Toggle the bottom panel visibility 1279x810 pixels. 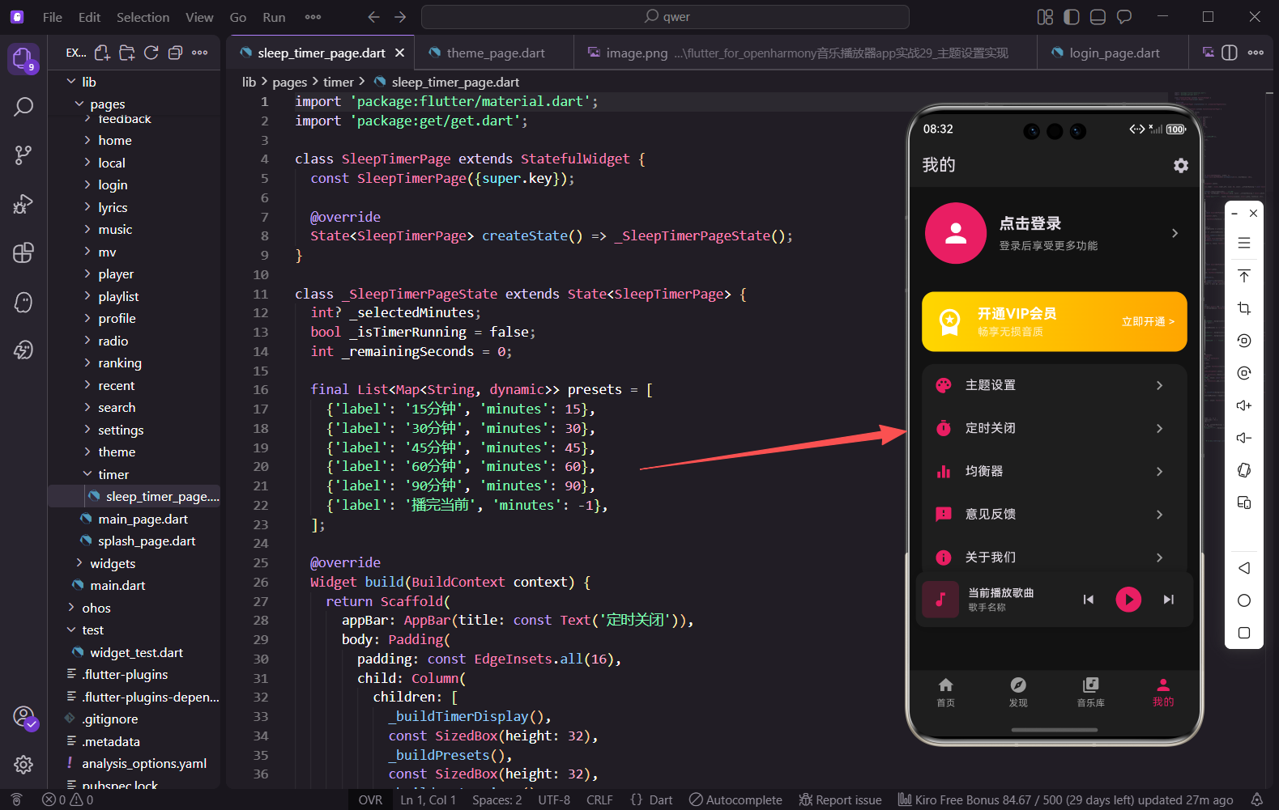1098,17
